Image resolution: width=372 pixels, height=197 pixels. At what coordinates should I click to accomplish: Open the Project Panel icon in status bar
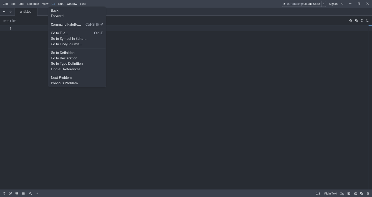click(4, 194)
